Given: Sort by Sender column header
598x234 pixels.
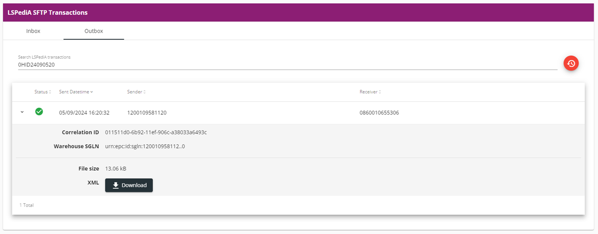Looking at the screenshot, I should 136,92.
